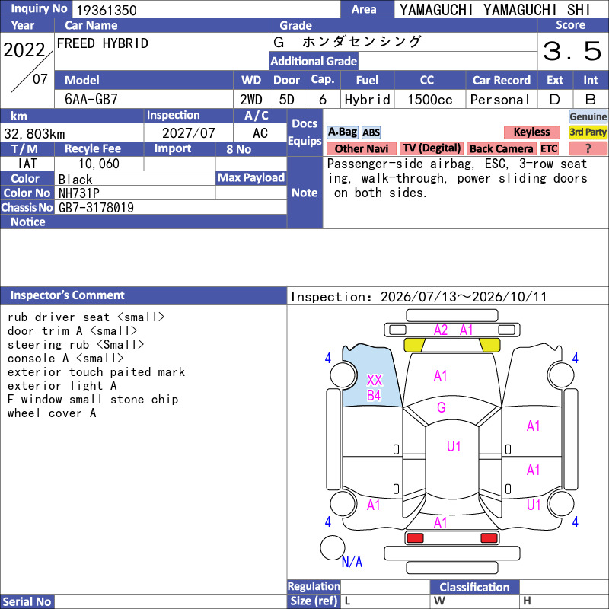609x609 pixels.
Task: Click the TV (Degital) tag
Action: pos(432,148)
